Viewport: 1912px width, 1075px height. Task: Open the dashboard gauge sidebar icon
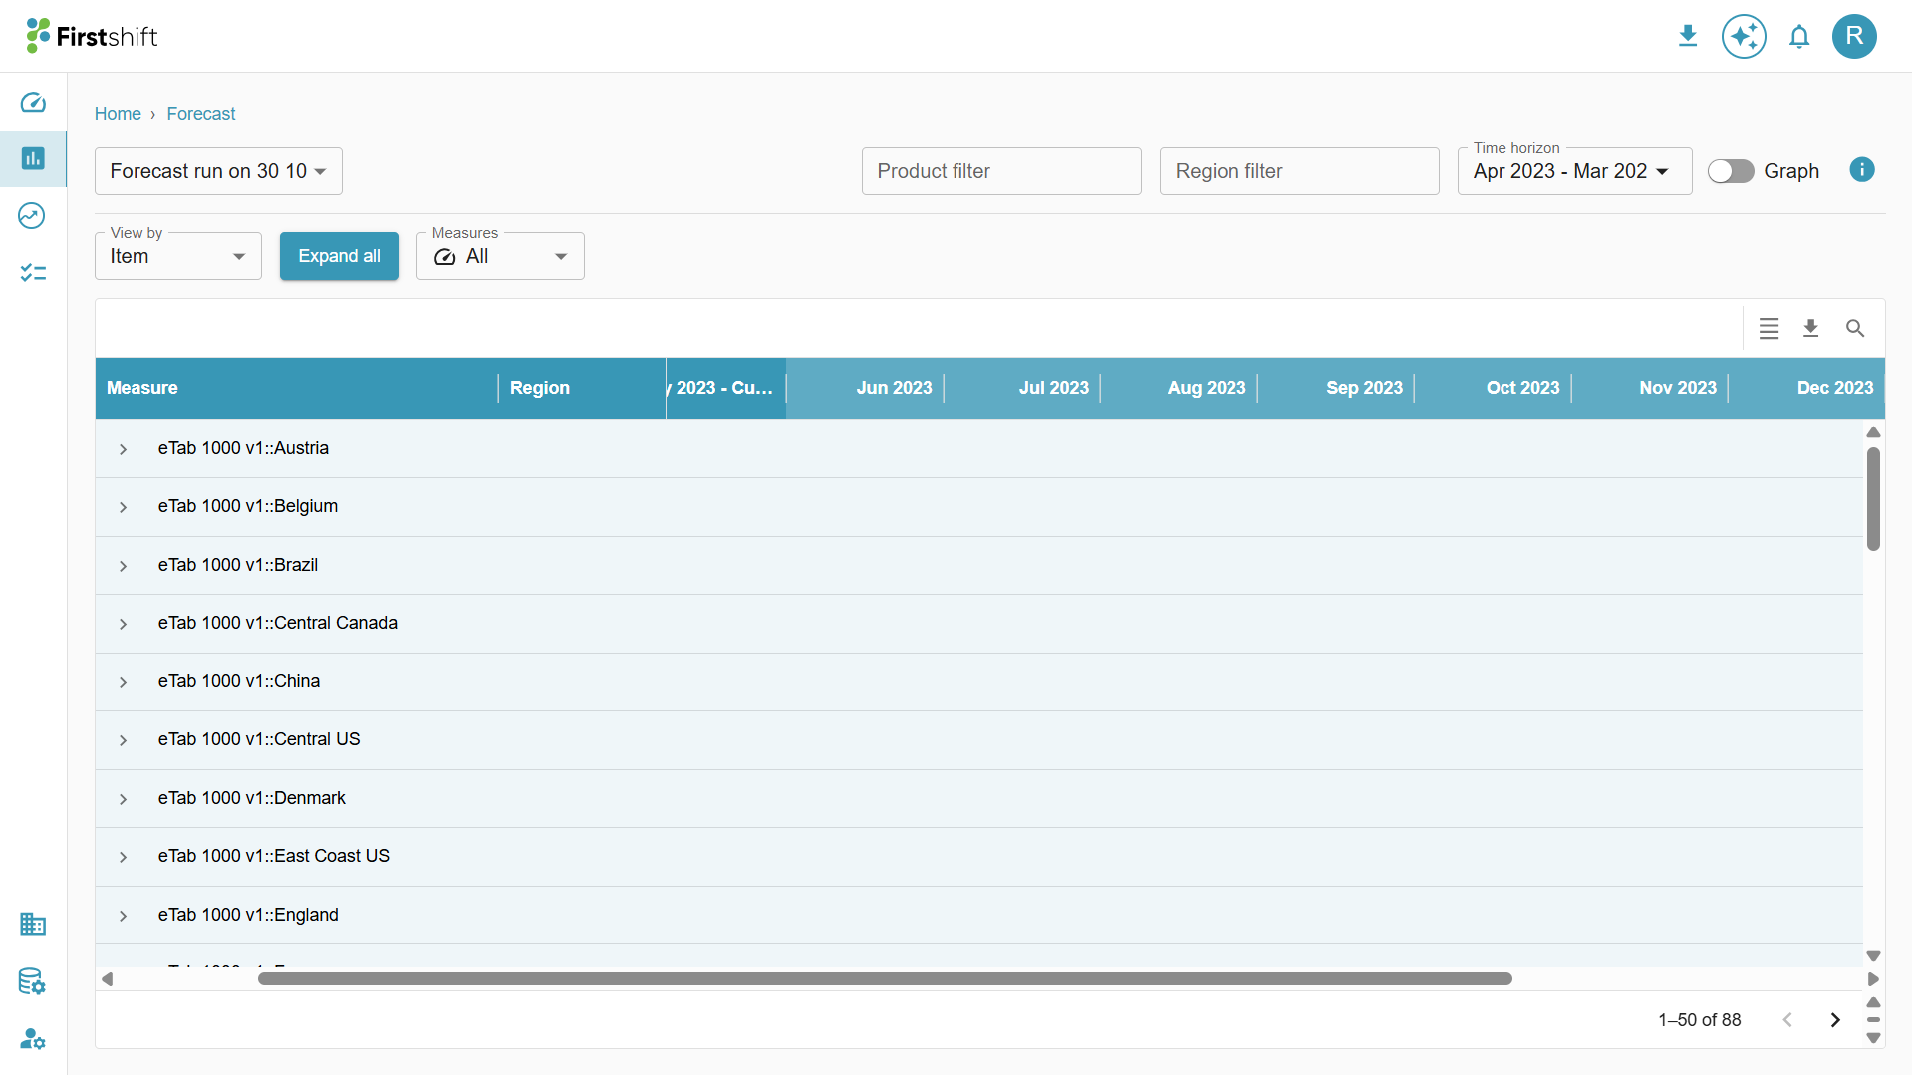click(33, 103)
